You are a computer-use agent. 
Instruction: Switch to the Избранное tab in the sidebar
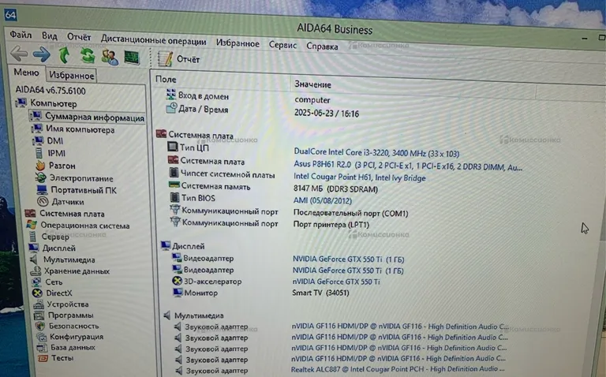point(72,76)
